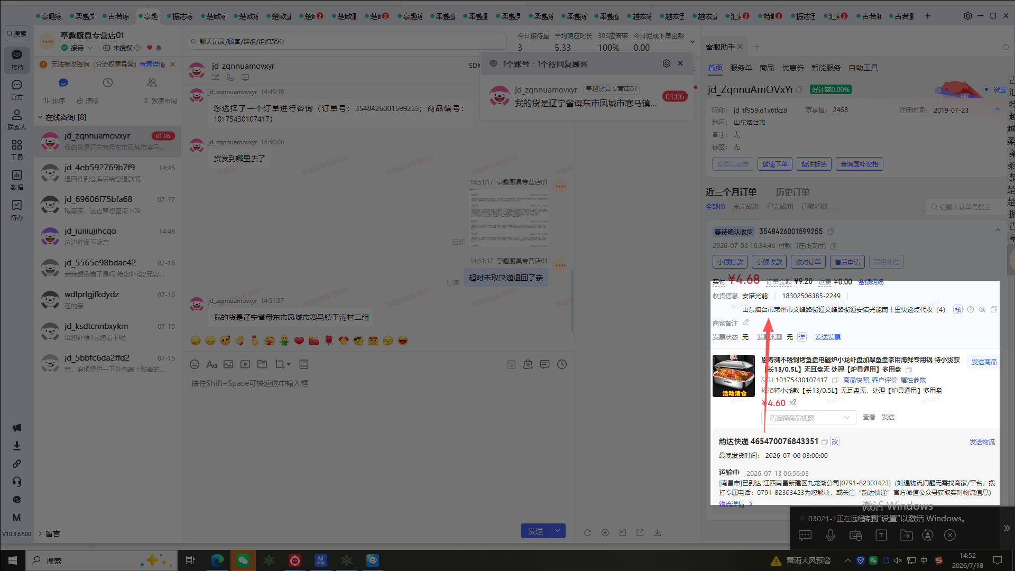Collapse the customer info card chevron
Image resolution: width=1015 pixels, height=571 pixels.
coord(998,109)
